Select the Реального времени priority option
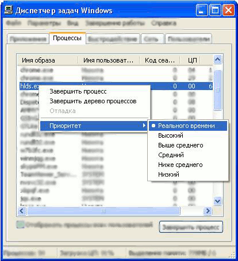Viewport: 238px width, 261px height. (188, 126)
